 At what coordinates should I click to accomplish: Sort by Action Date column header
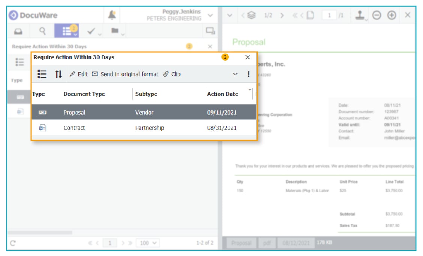[223, 94]
